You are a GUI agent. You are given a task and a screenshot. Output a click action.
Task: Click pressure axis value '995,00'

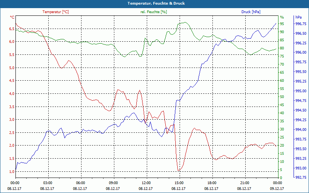[x=301, y=91]
